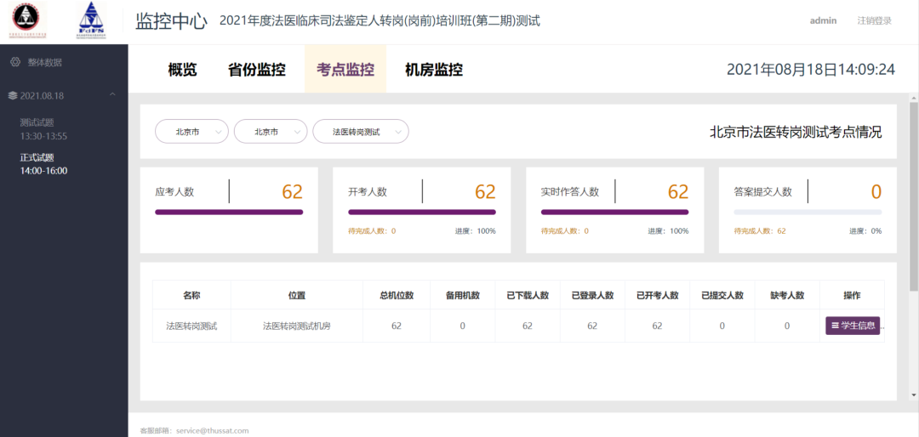Switch to the 概览 tab
This screenshot has width=919, height=437.
click(x=182, y=71)
